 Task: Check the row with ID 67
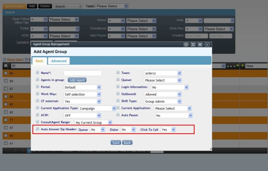coord(6,128)
